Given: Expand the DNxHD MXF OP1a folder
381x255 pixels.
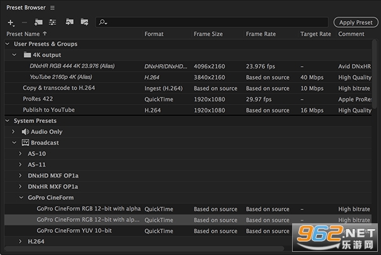Looking at the screenshot, I should coord(20,176).
